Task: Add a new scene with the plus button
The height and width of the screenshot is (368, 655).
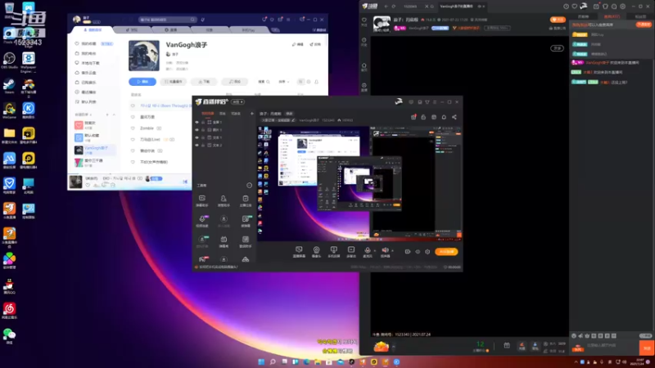Action: tap(252, 114)
